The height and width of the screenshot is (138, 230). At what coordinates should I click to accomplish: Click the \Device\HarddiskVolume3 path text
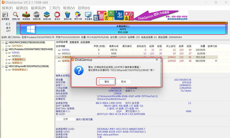pos(111,99)
